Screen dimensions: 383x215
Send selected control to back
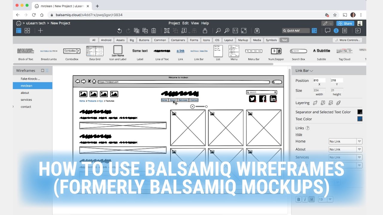(x=338, y=103)
